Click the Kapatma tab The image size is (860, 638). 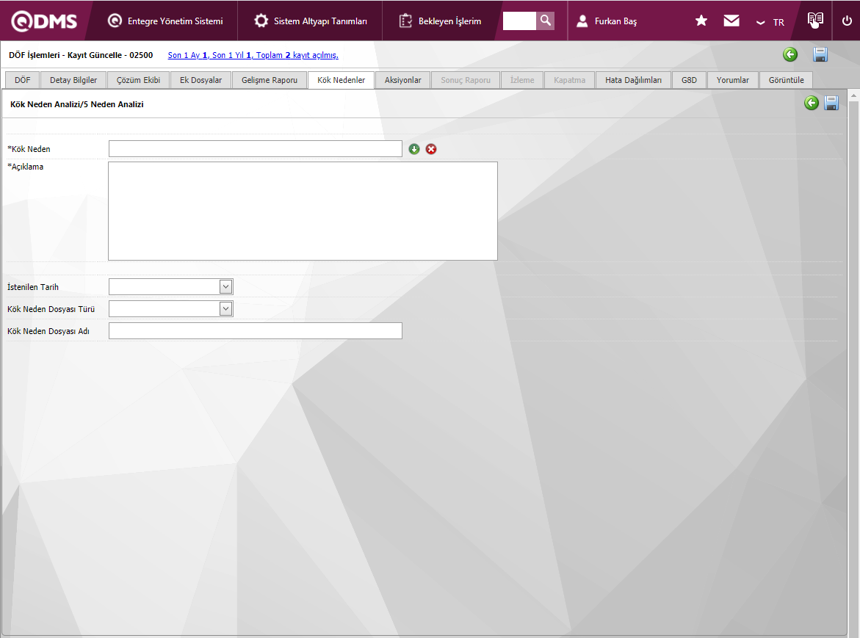(x=569, y=80)
